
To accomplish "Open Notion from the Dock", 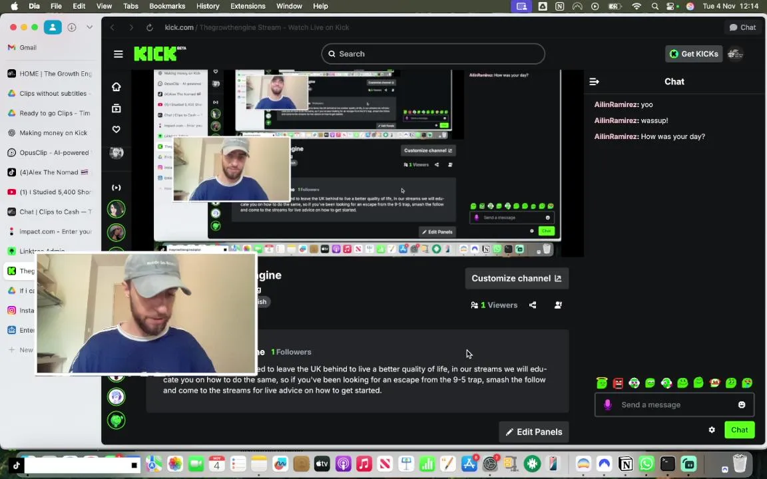I will (x=625, y=463).
